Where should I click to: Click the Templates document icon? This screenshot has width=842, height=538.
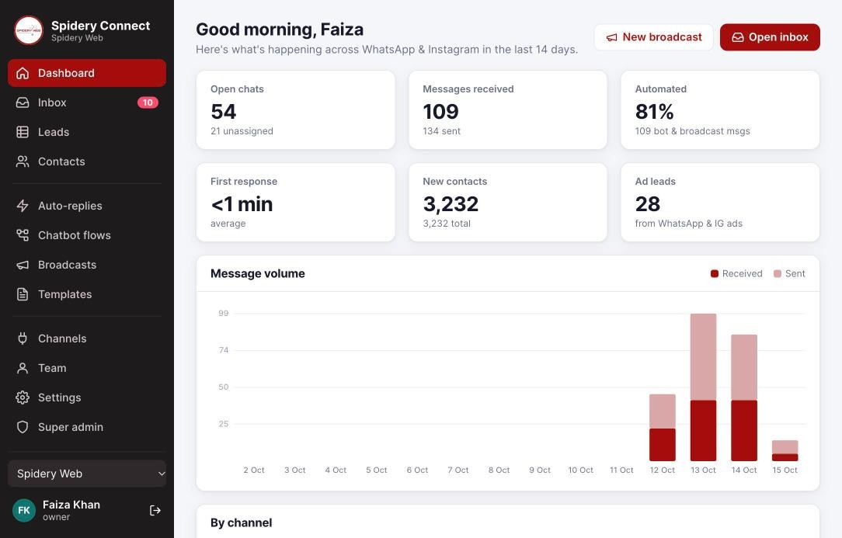pyautogui.click(x=23, y=294)
